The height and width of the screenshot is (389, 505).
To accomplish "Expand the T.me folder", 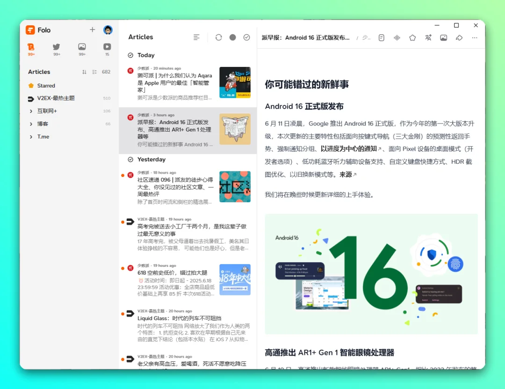I will pyautogui.click(x=31, y=137).
